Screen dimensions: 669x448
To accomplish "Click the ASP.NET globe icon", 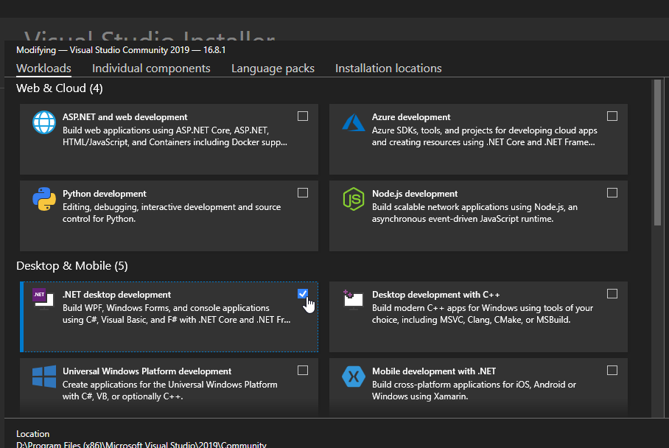I will [x=44, y=122].
